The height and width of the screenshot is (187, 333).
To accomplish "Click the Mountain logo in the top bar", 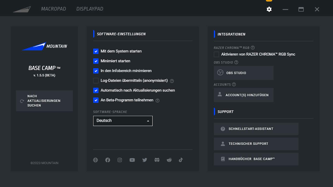I will pos(22,9).
